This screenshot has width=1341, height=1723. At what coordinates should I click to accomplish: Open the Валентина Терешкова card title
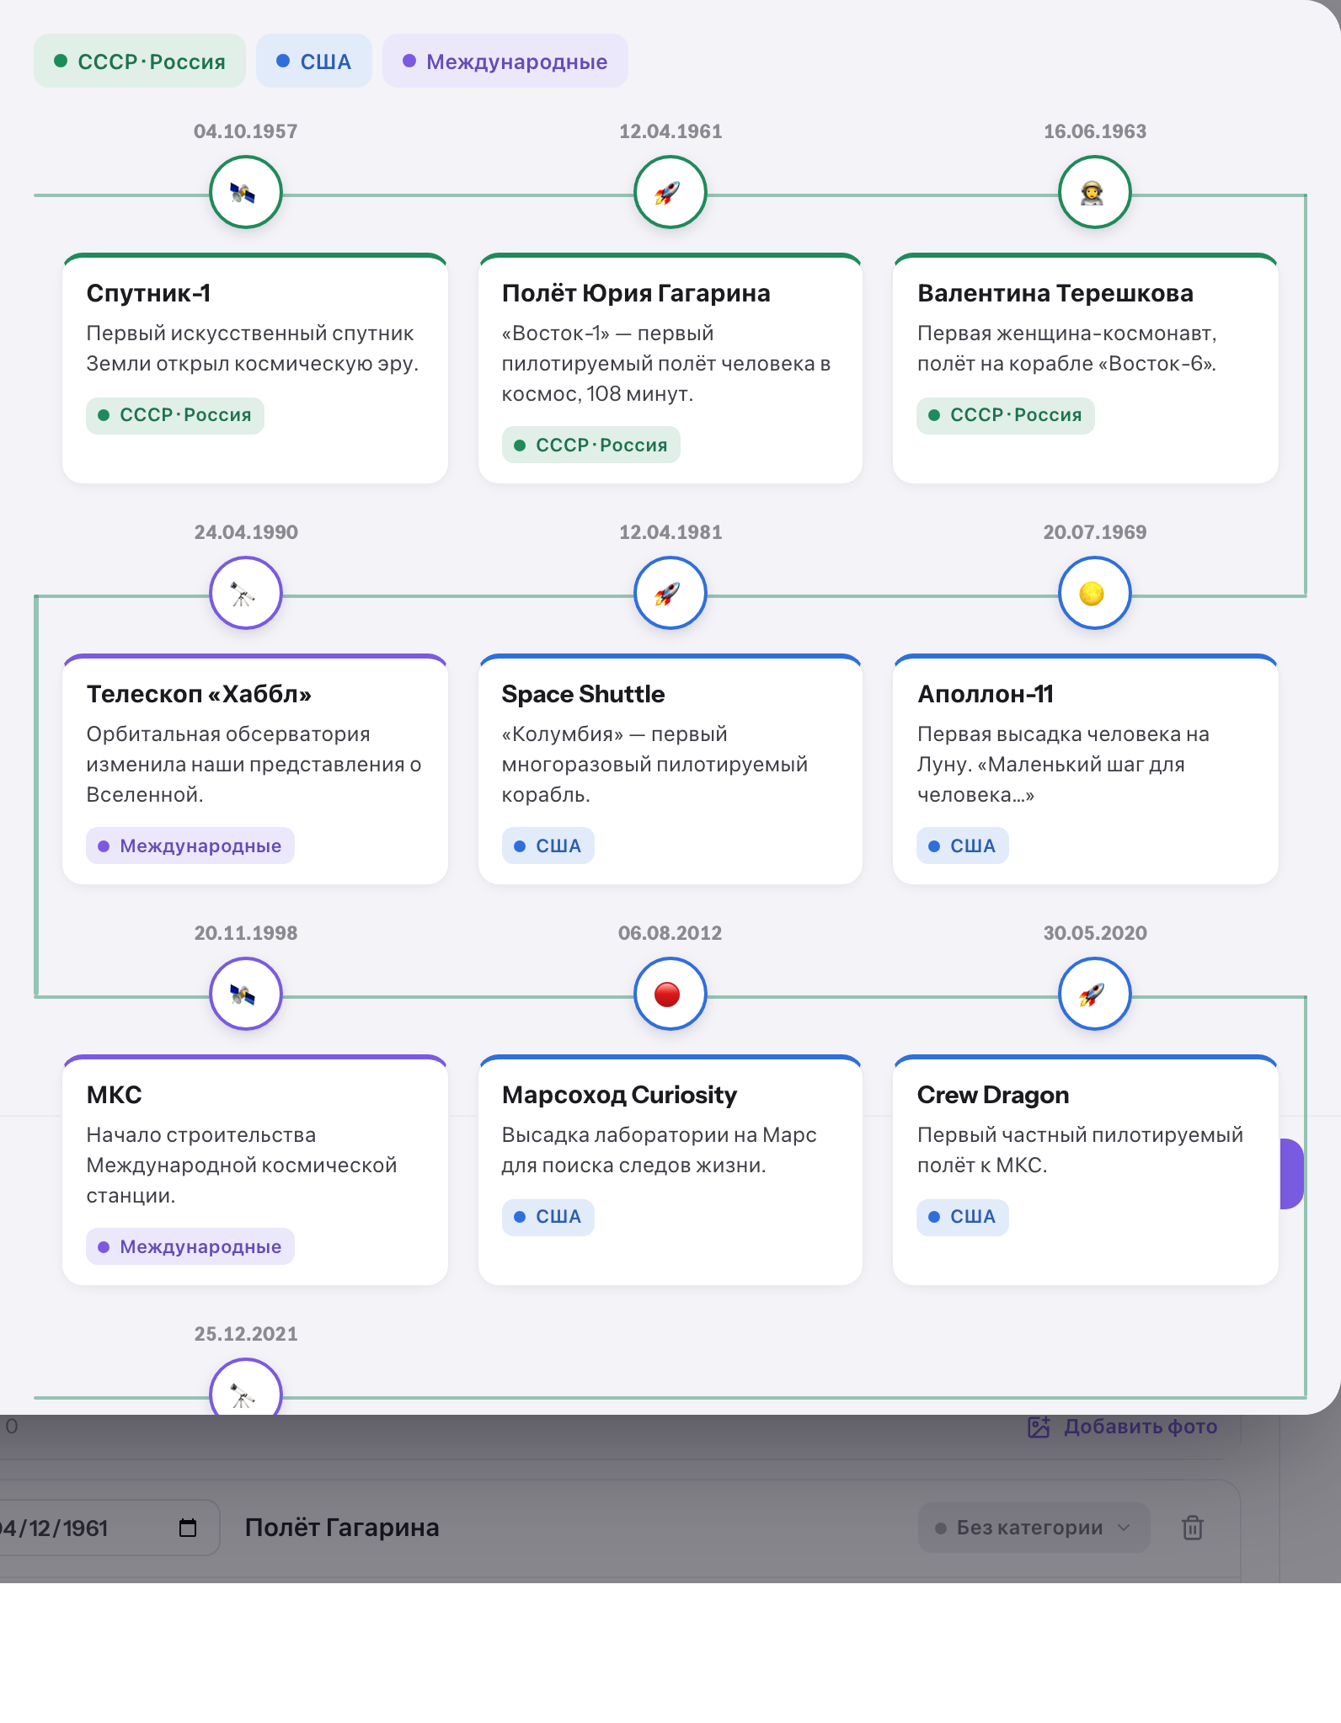(1055, 293)
